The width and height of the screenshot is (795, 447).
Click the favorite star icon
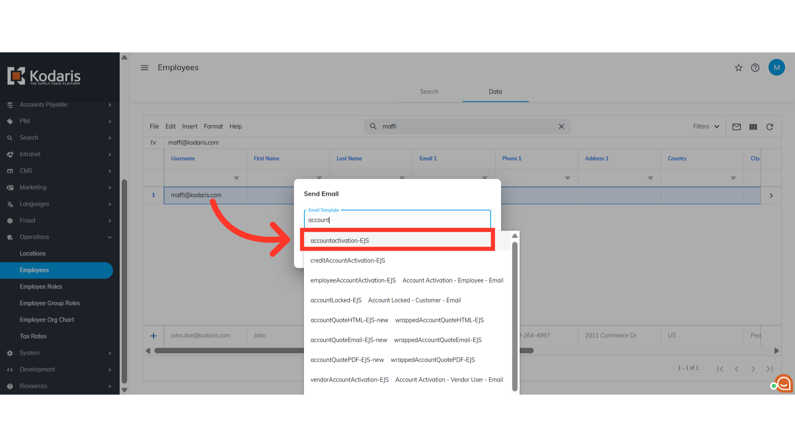click(738, 67)
